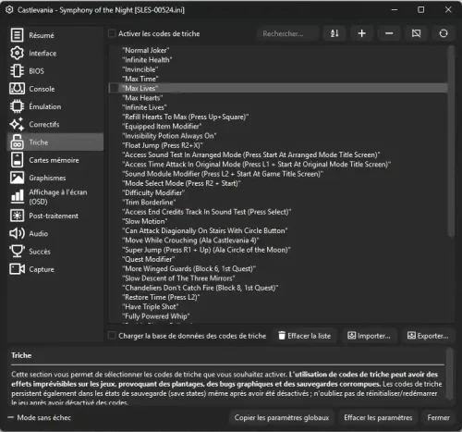Select the Succès trophy icon
Screen dimensions: 462x432
17,251
